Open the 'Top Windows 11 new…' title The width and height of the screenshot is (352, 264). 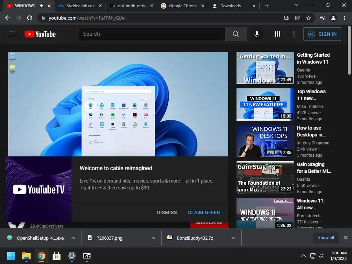311,95
